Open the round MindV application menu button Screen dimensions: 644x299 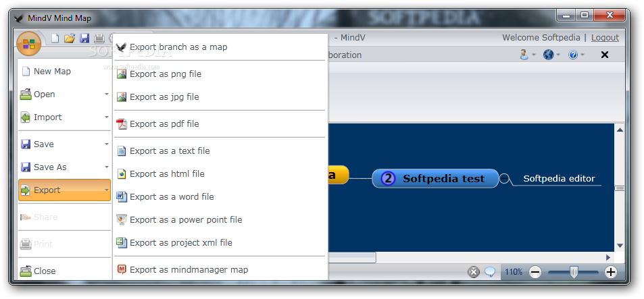click(x=29, y=43)
